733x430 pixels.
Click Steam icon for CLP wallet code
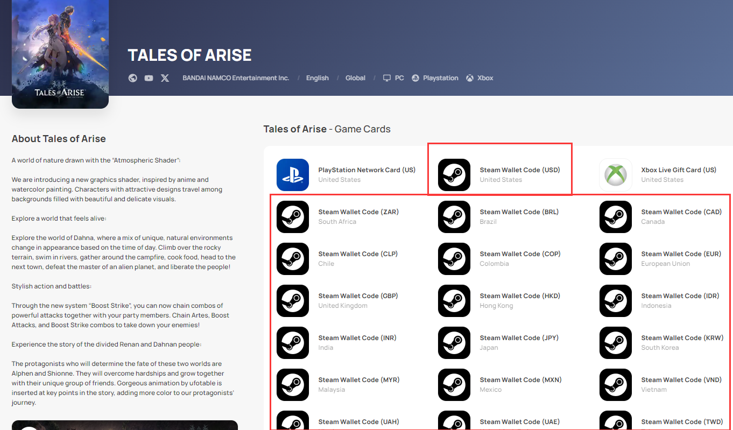coord(293,259)
